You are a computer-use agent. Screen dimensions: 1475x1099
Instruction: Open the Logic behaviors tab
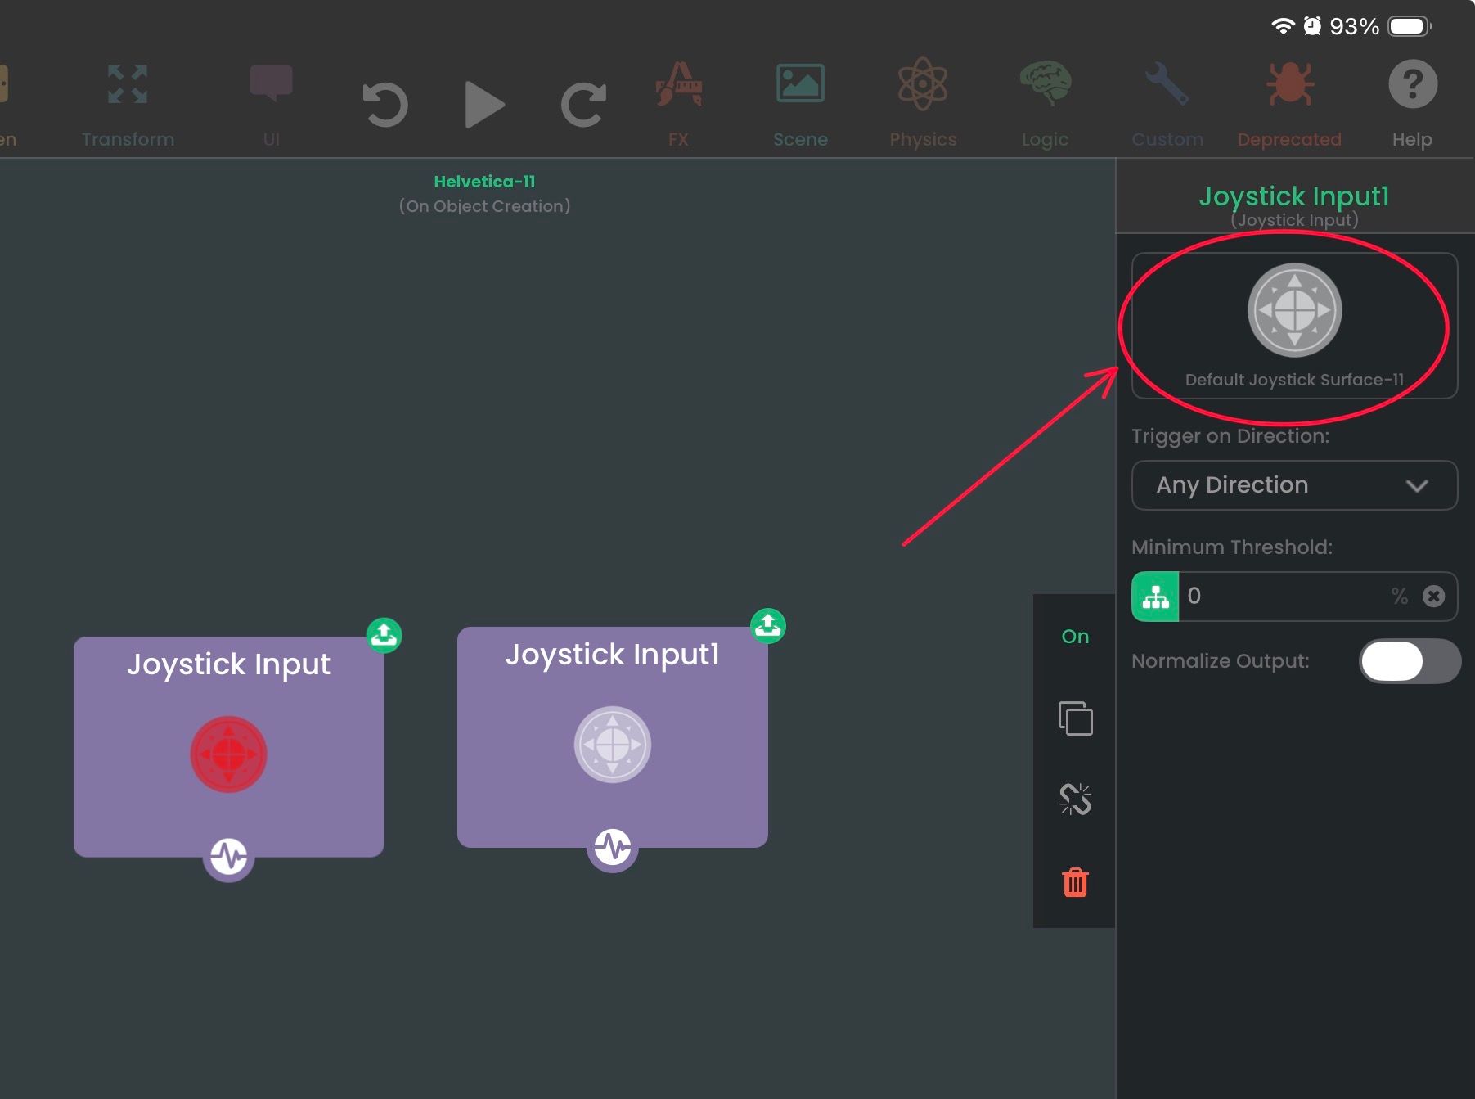tap(1045, 101)
